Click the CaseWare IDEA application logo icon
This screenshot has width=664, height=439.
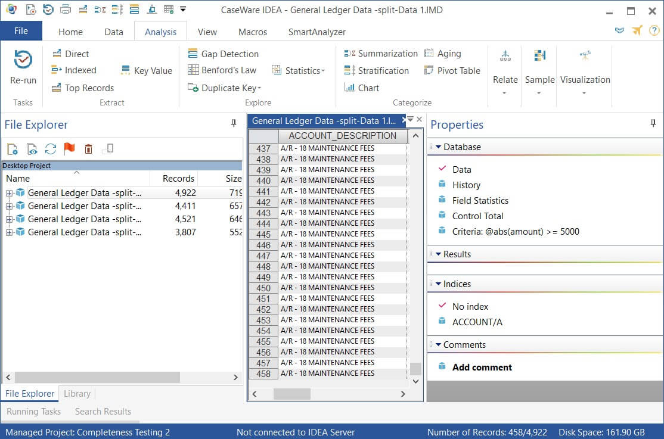(11, 10)
